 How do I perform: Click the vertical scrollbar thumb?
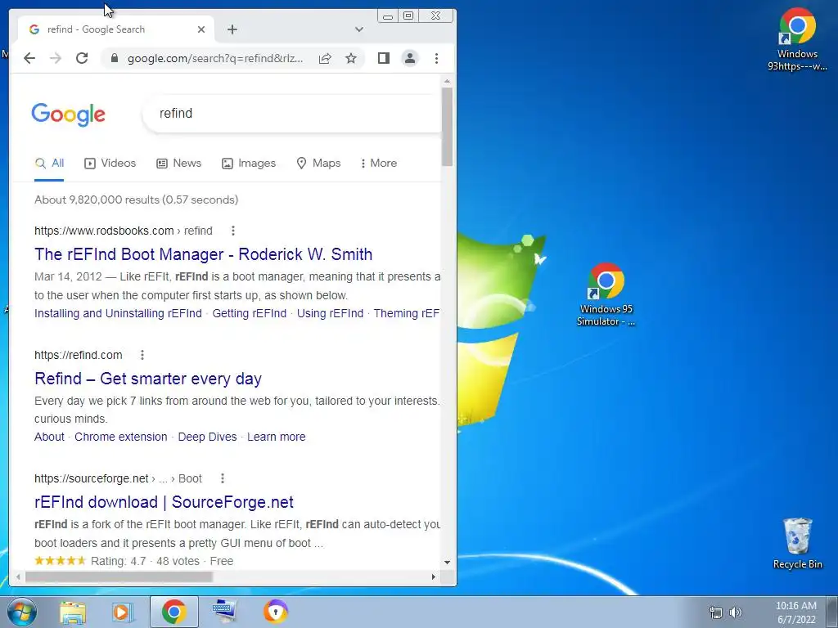coord(448,126)
